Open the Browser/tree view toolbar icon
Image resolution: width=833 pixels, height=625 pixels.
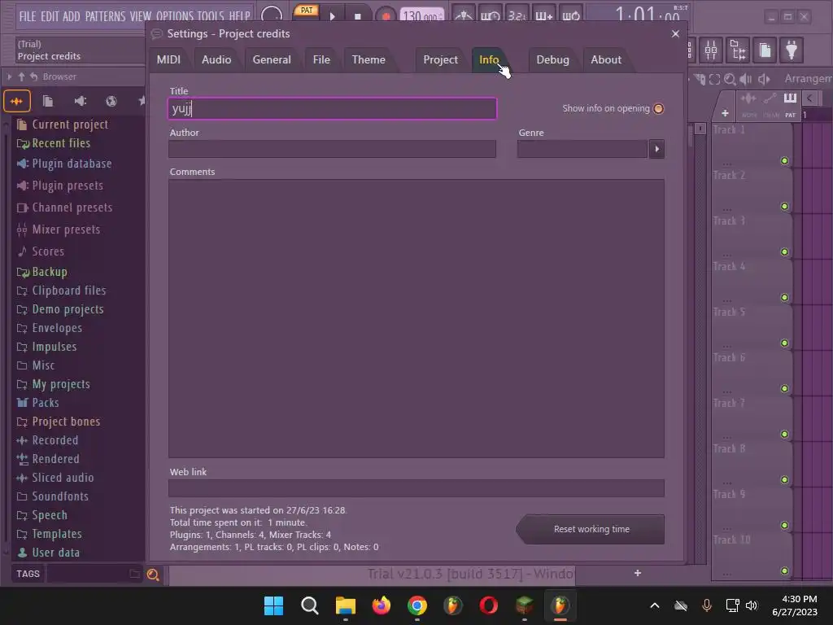click(x=738, y=50)
